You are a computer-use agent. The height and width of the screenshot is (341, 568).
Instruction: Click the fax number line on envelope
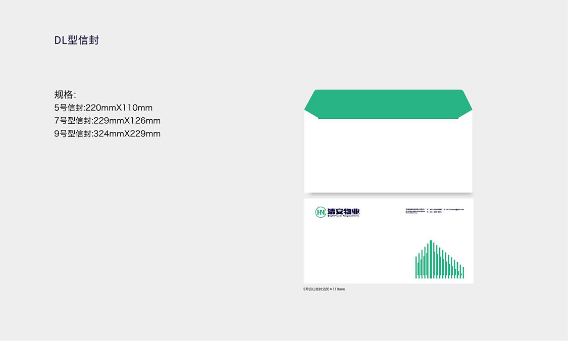point(435,212)
